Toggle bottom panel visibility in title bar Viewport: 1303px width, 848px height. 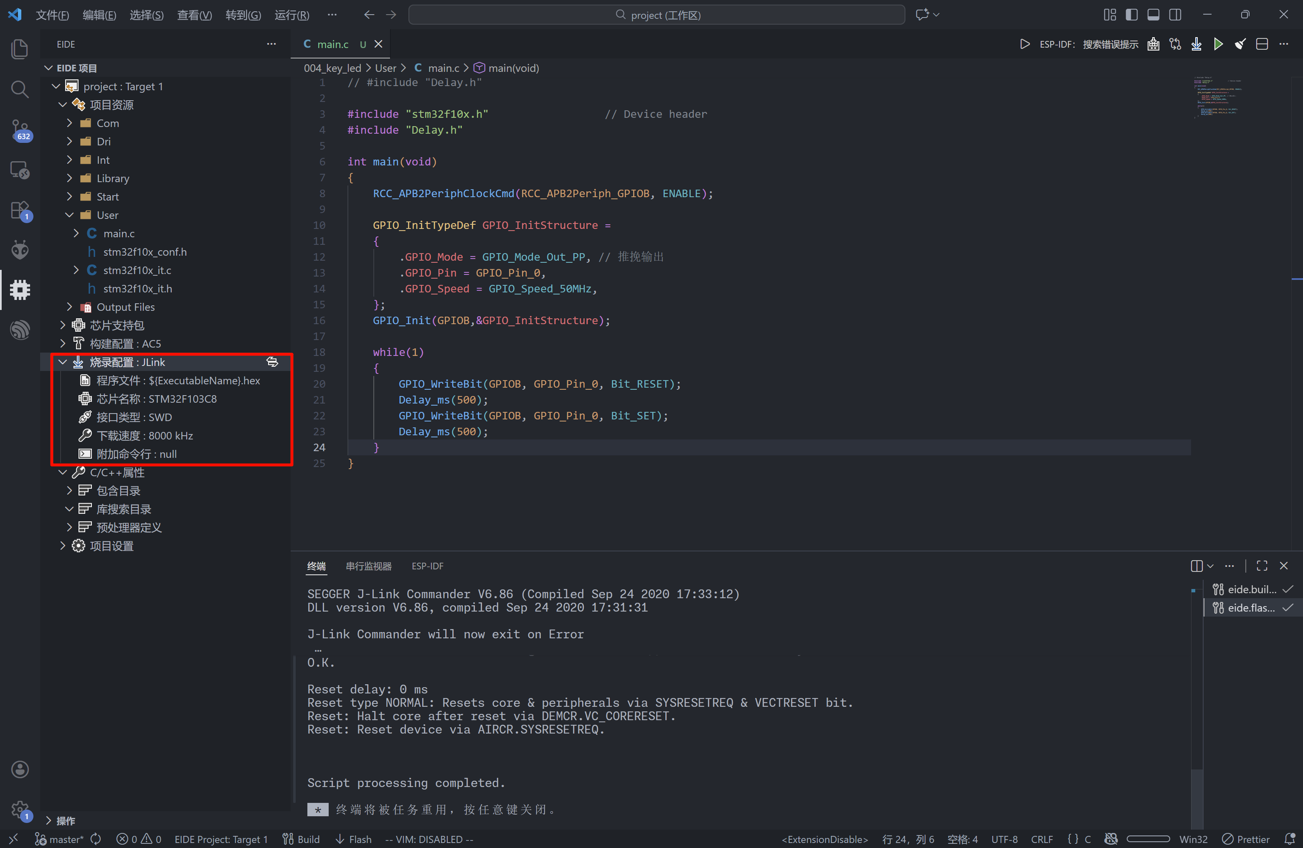tap(1153, 15)
